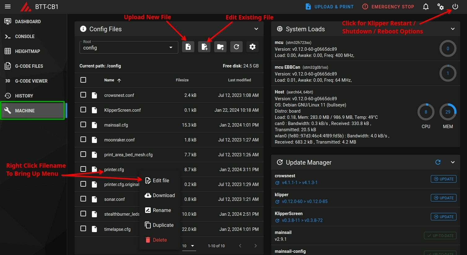467x255 pixels.
Task: Click the Update Manager header icon
Action: (x=280, y=162)
